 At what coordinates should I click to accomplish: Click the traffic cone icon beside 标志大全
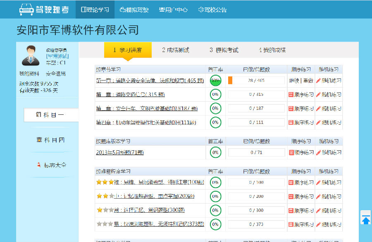pos(39,164)
